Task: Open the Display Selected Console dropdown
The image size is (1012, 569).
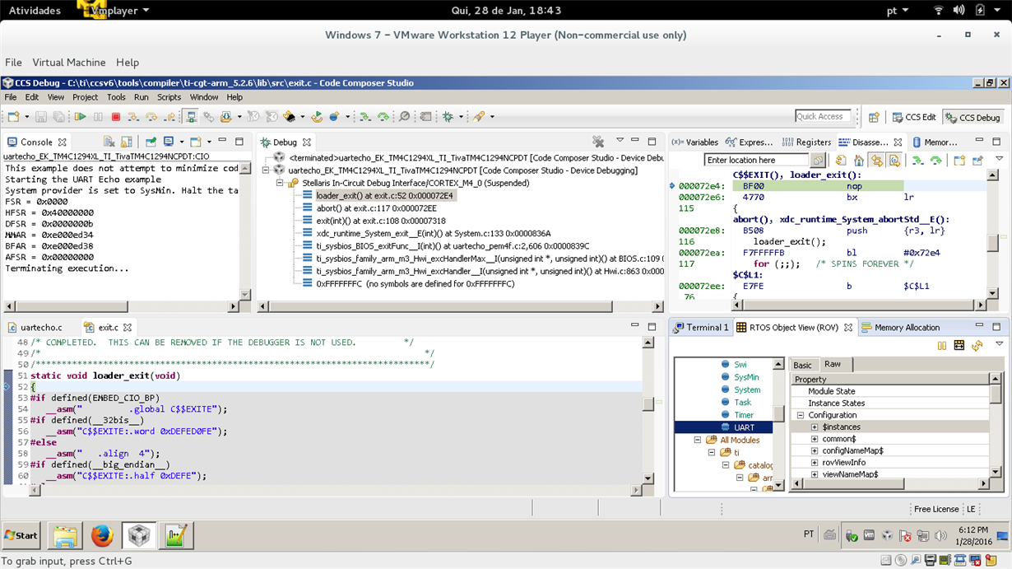Action: 182,142
